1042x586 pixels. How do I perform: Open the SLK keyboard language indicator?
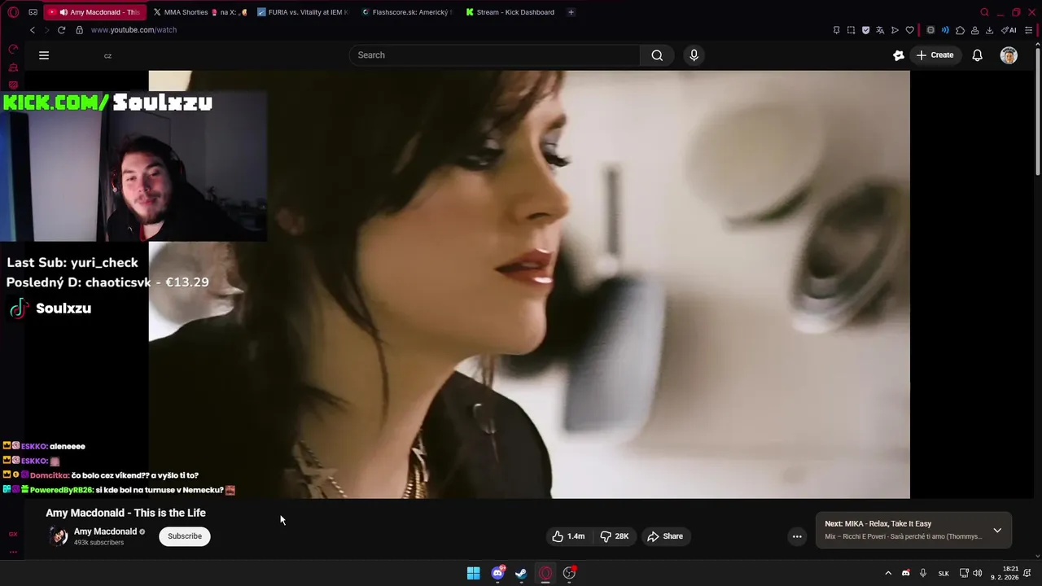pyautogui.click(x=943, y=573)
